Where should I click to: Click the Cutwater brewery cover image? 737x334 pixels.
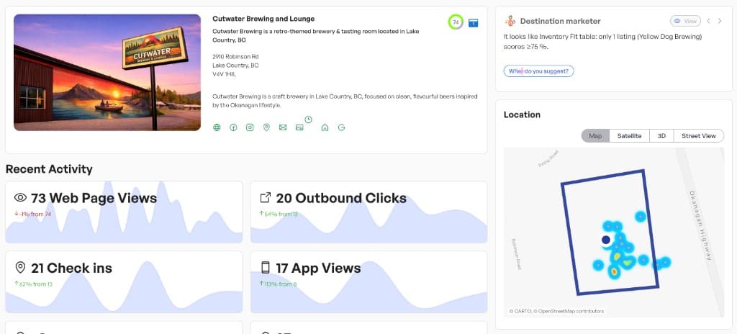pyautogui.click(x=107, y=73)
